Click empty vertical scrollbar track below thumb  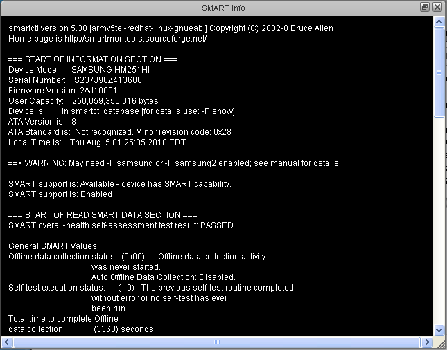[x=438, y=221]
